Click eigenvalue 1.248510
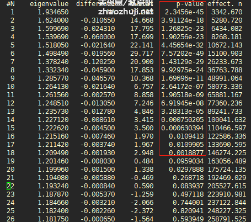This screenshot has width=251, height=222. (x=53, y=103)
